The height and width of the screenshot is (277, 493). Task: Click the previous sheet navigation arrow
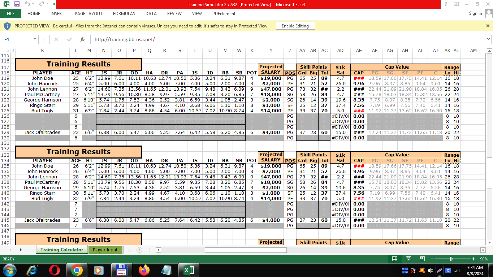pos(10,250)
